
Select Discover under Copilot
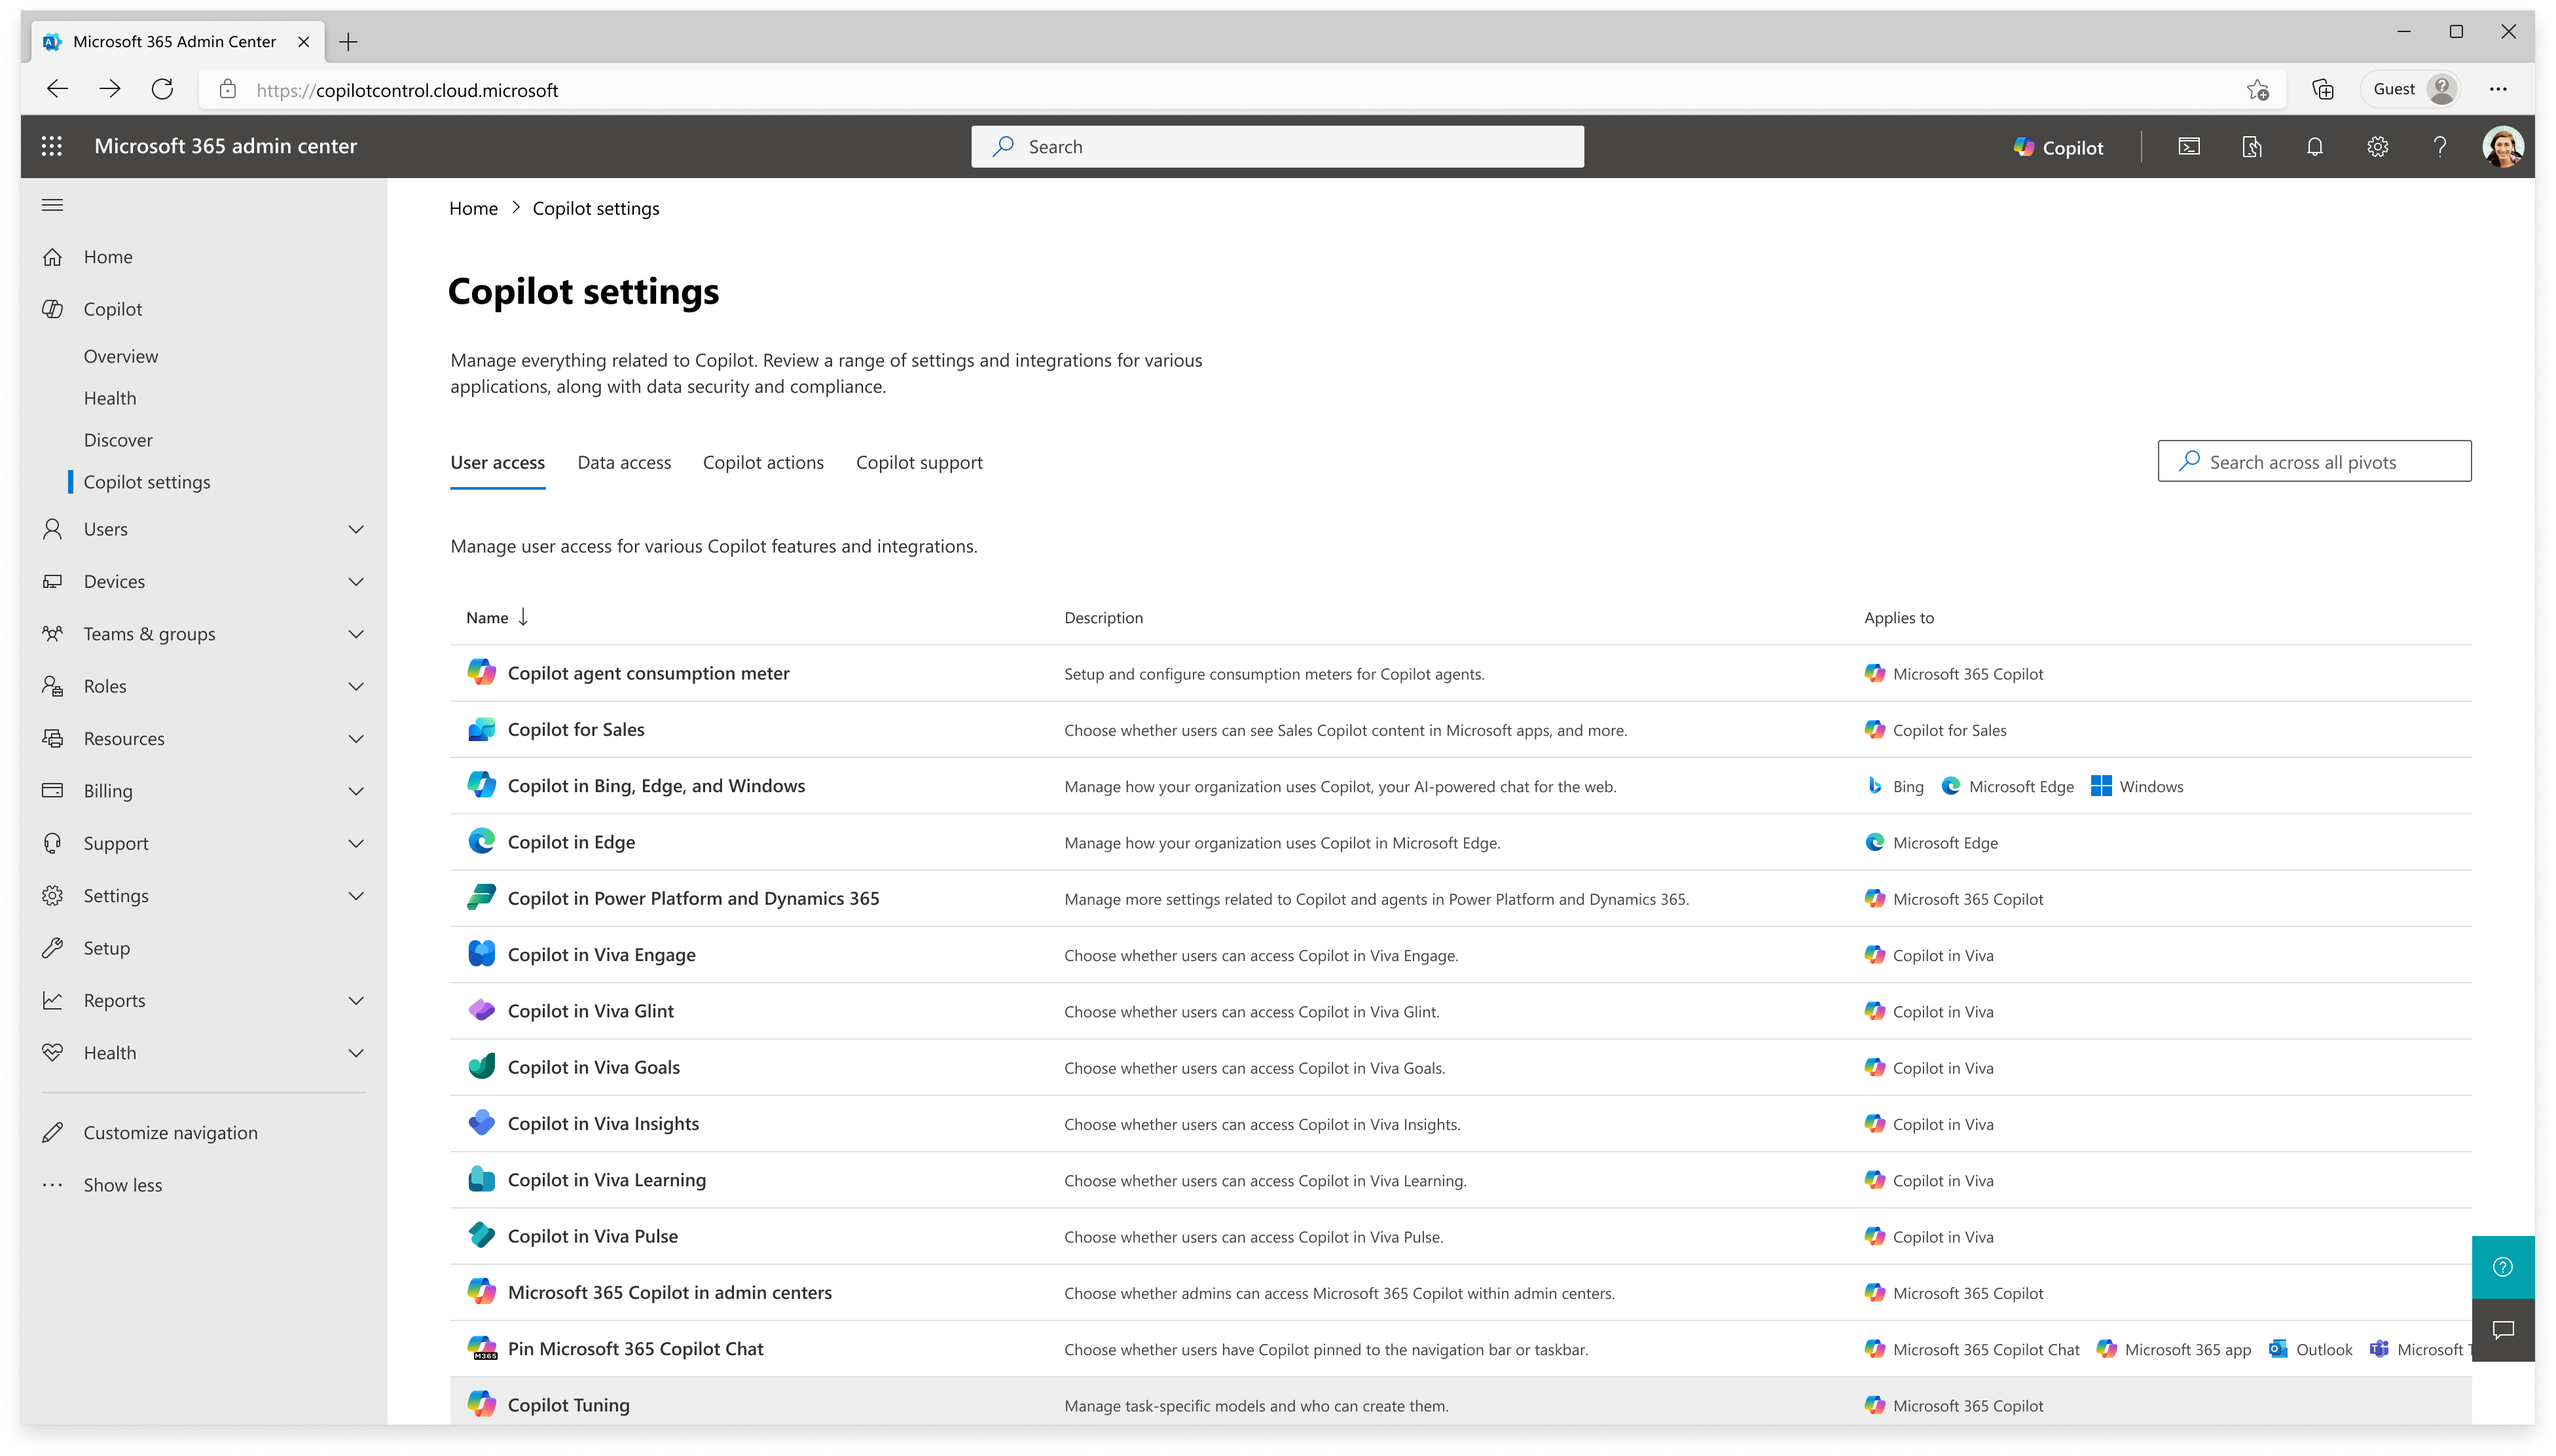pos(118,440)
